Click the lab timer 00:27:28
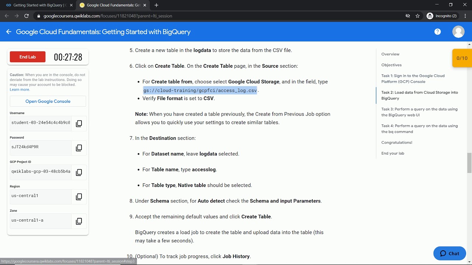 (x=68, y=57)
